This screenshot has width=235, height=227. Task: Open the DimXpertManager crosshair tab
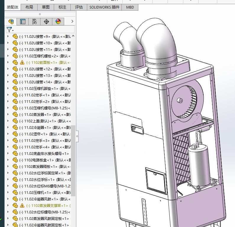[46, 21]
